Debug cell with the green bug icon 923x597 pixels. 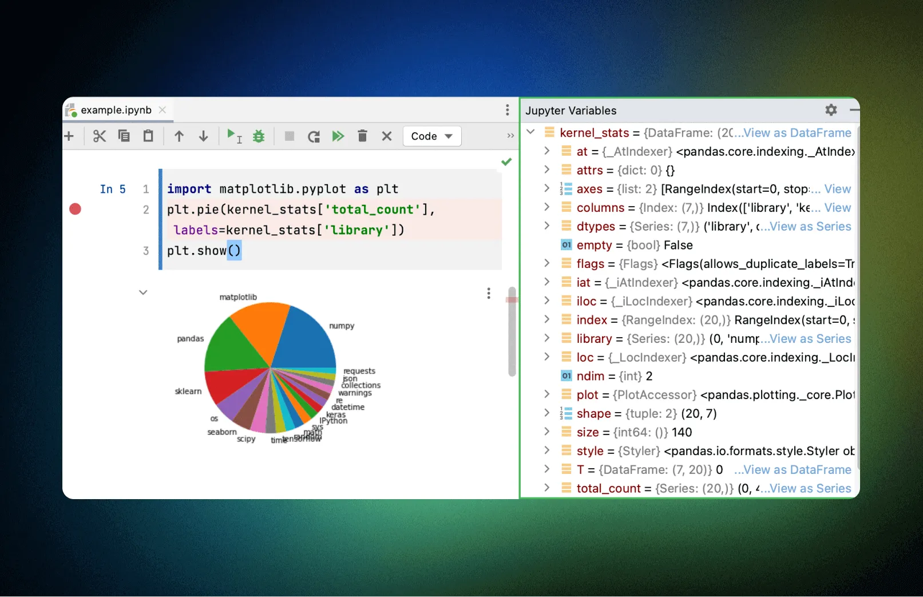pos(259,136)
